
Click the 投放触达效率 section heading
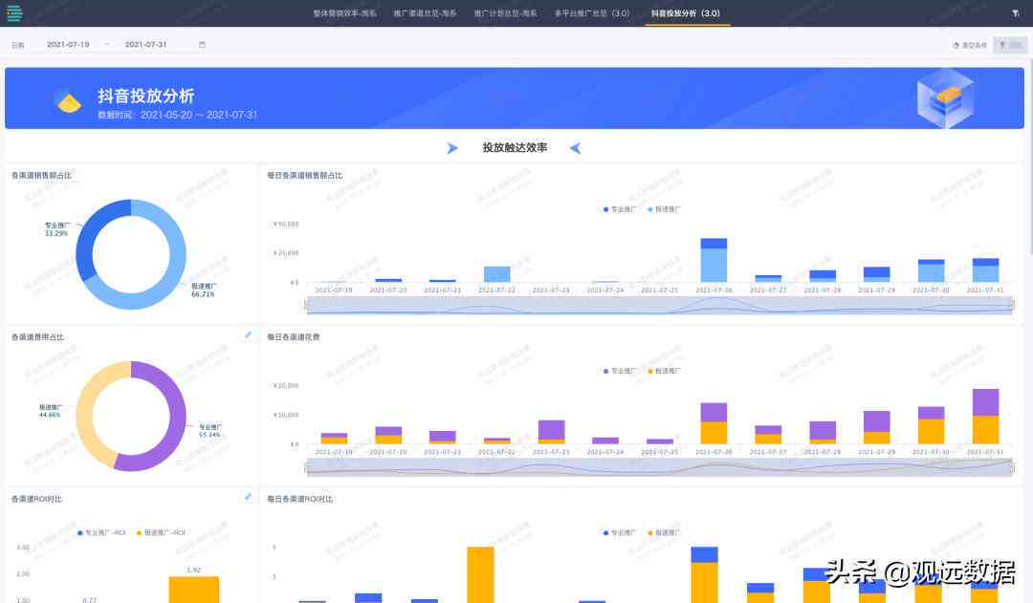pos(515,147)
